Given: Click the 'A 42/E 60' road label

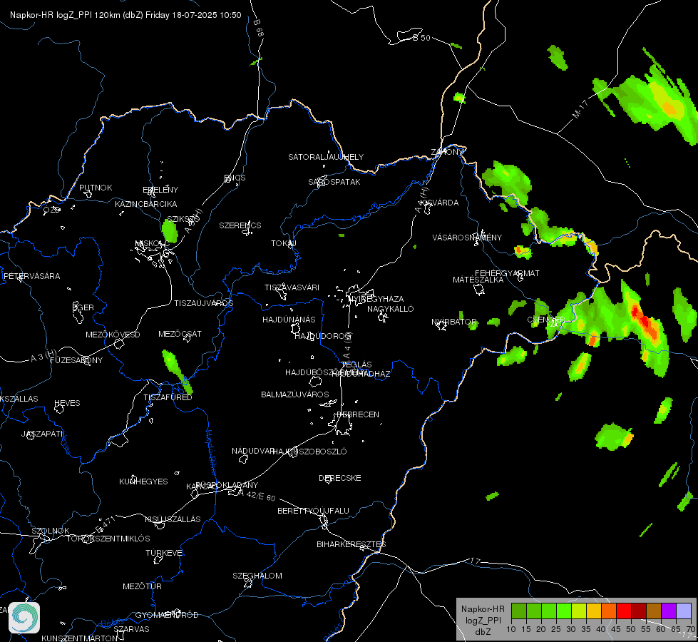Looking at the screenshot, I should (x=257, y=495).
